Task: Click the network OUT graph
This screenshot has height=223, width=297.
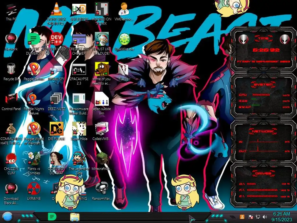Action: coord(264,149)
